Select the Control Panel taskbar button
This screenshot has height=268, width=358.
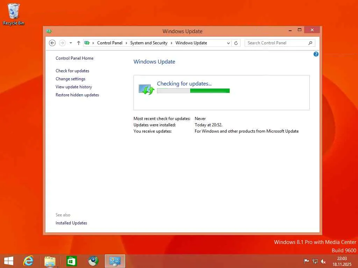[115, 261]
